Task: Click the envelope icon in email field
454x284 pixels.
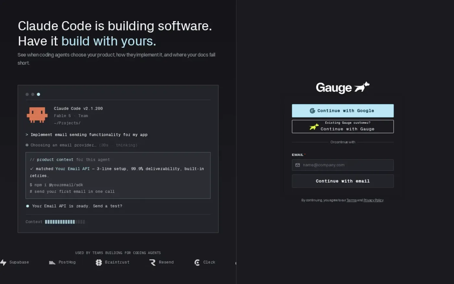Action: [x=298, y=165]
